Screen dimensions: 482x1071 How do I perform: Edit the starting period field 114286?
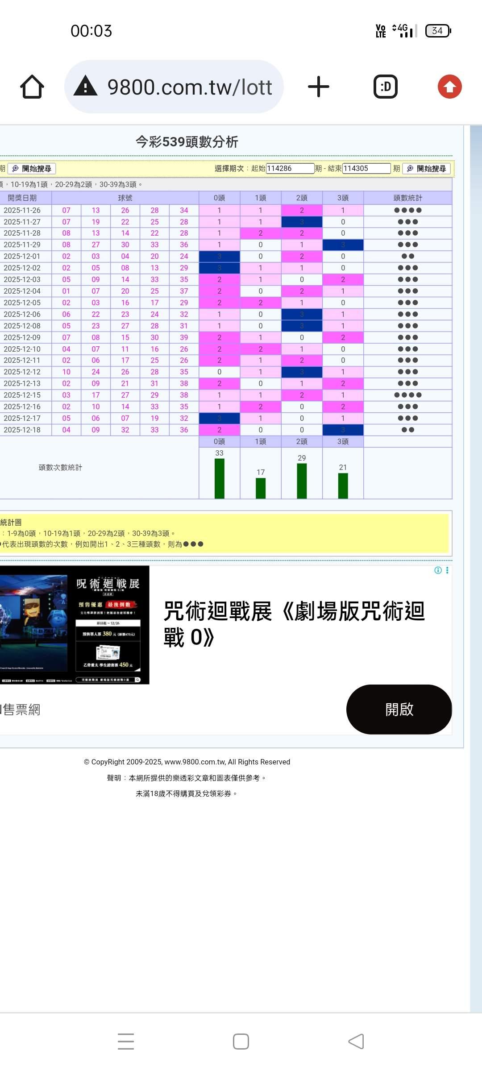(x=290, y=169)
